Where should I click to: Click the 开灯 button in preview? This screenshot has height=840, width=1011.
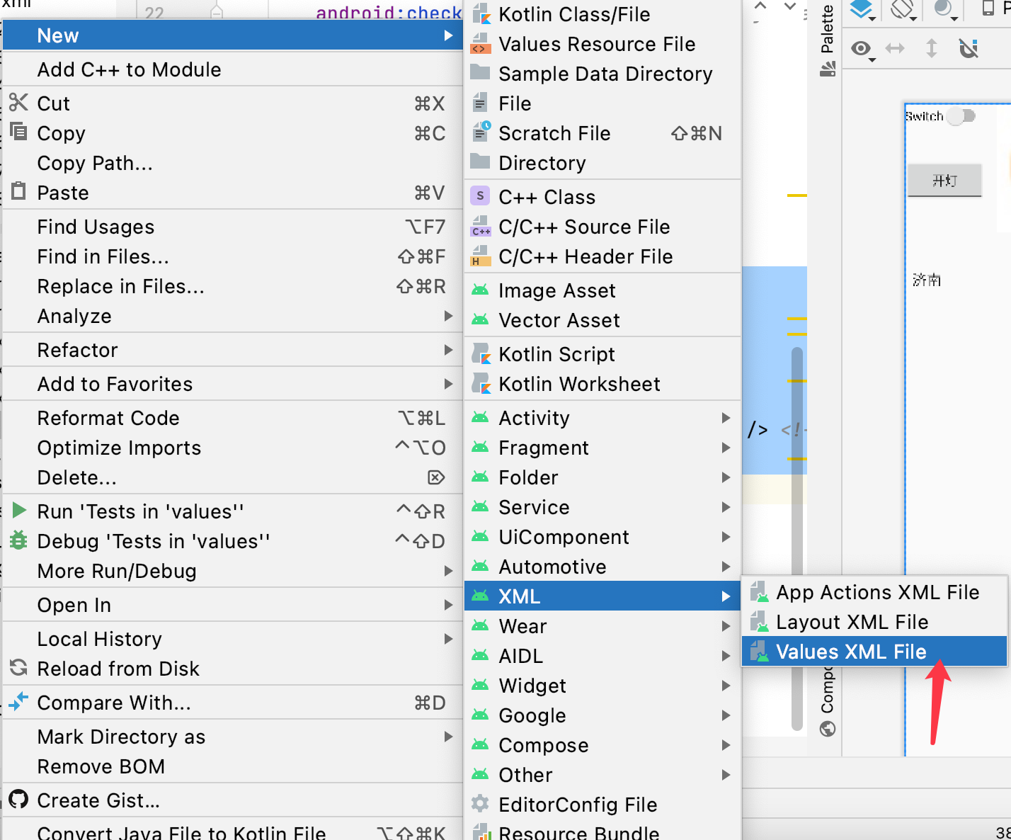[x=944, y=181]
